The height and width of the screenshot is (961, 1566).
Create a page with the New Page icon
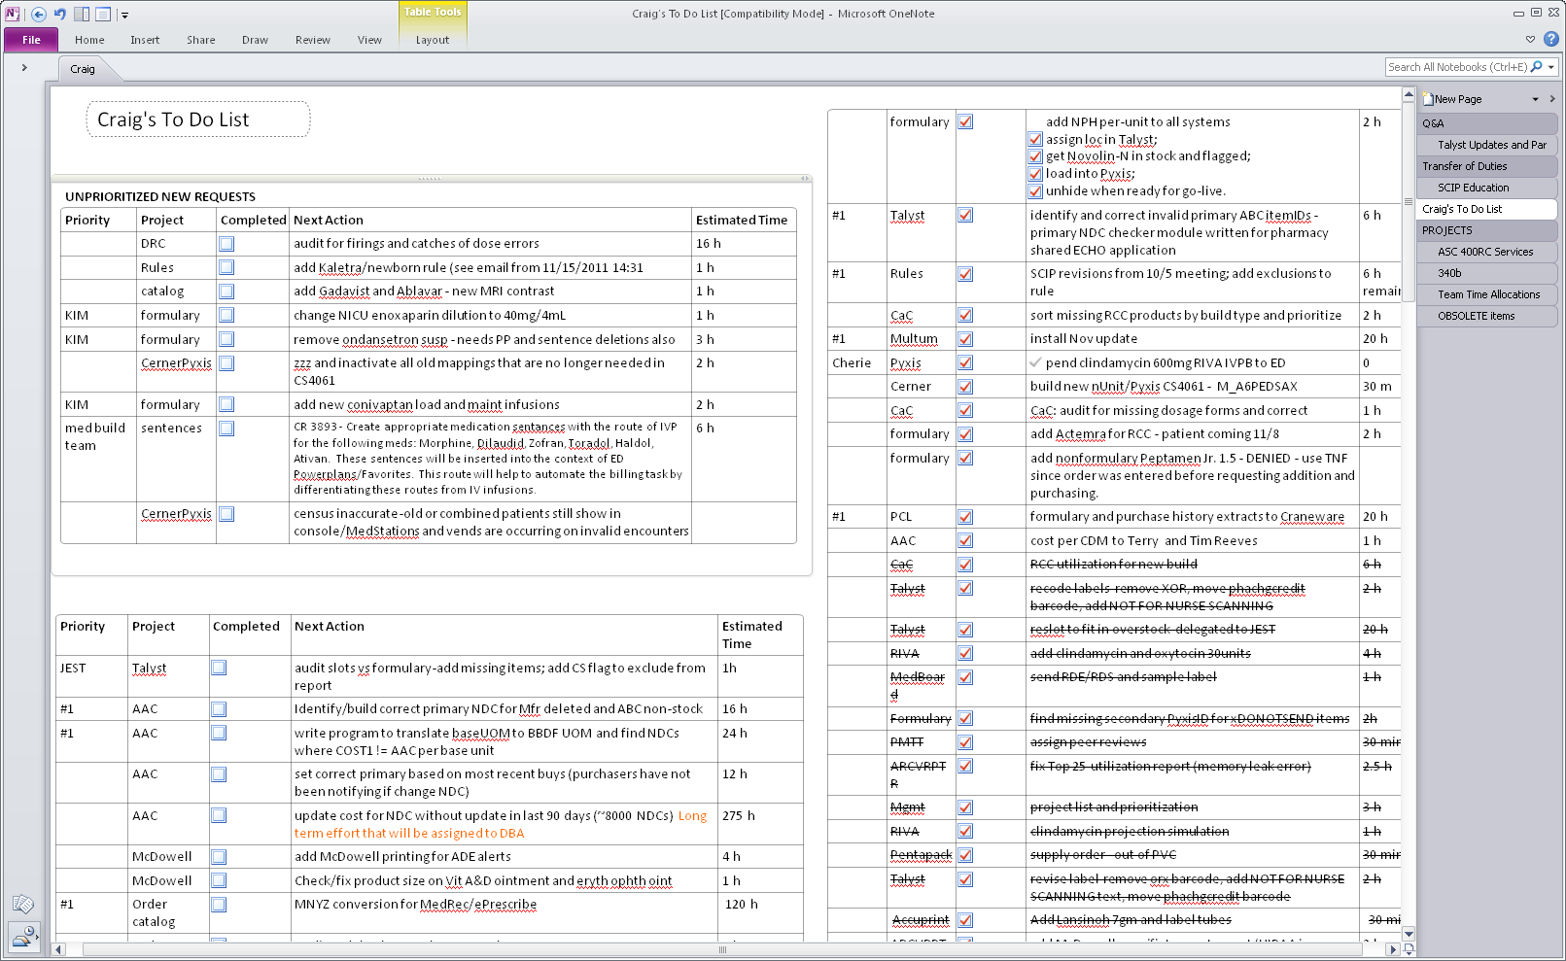click(1426, 98)
